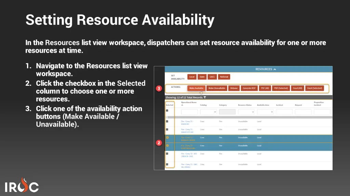The image size is (350, 196).
Task: Open the Available Area filter dropdown
Action: click(x=265, y=112)
